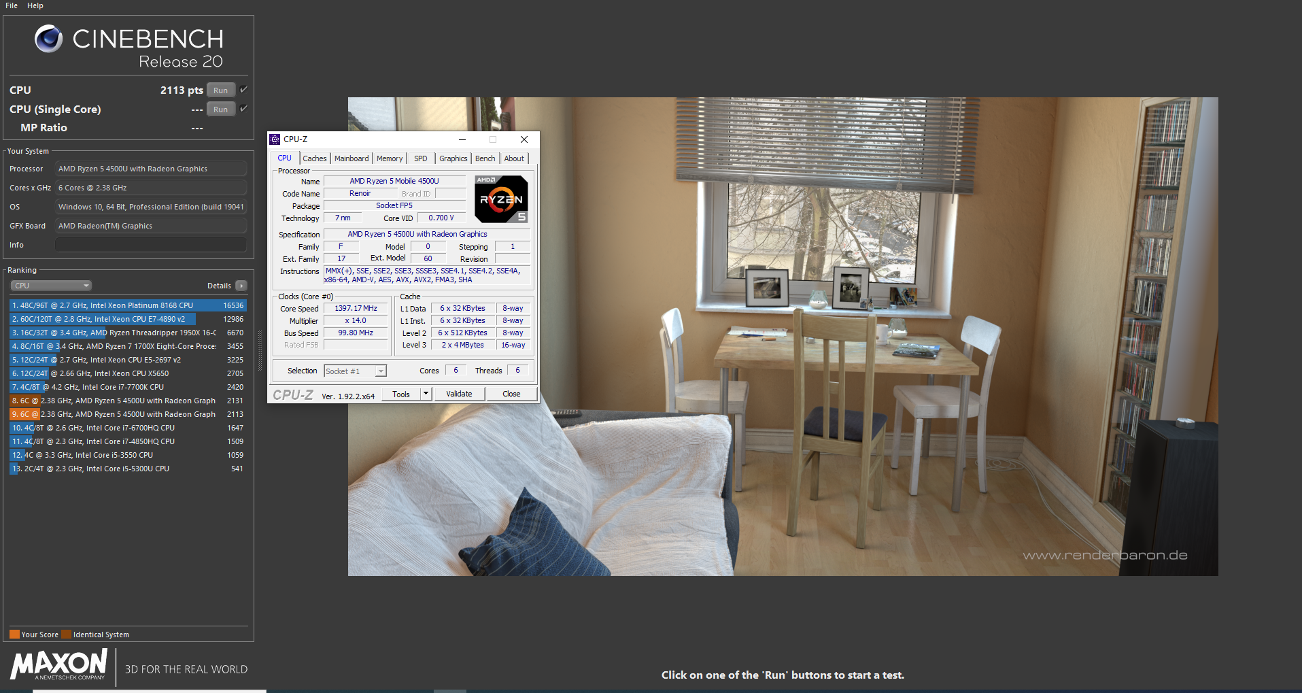Click the Instructions list text in CPU-Z
This screenshot has height=693, width=1302.
coord(427,275)
